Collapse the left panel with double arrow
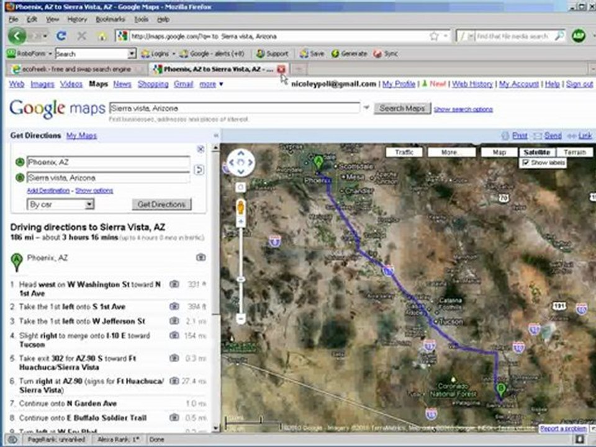This screenshot has width=596, height=447. point(216,135)
